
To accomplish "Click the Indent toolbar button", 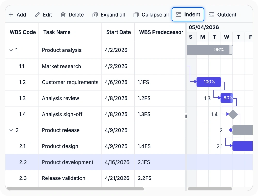I will 188,14.
